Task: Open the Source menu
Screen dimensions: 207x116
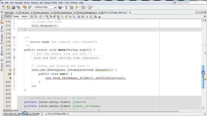Action: click(x=27, y=3)
